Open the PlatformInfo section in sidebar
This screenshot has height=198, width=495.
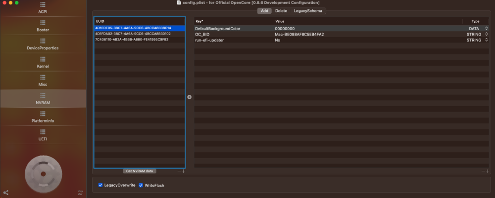(x=43, y=117)
